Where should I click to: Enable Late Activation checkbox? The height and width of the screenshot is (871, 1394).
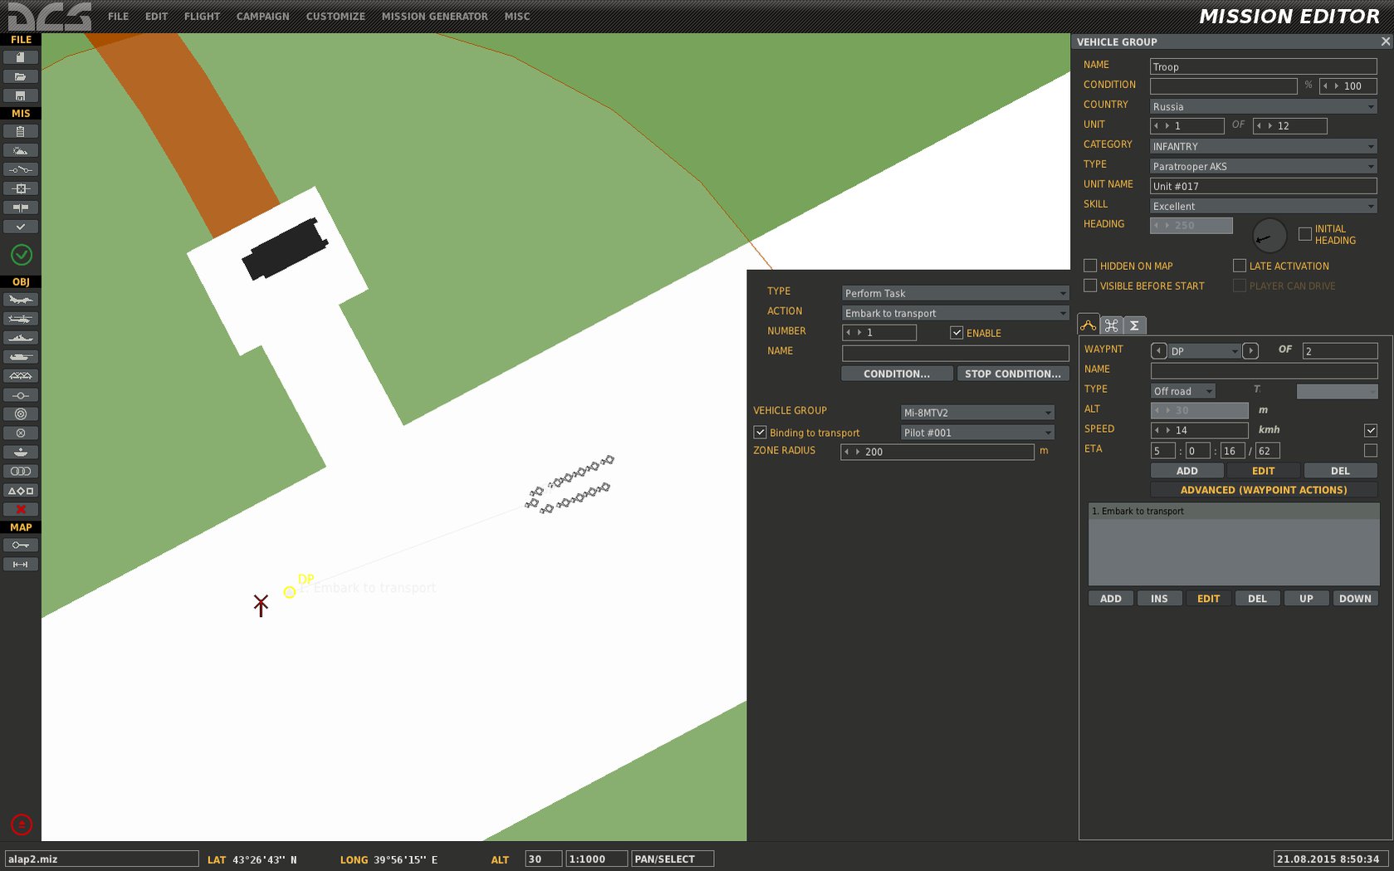tap(1240, 266)
